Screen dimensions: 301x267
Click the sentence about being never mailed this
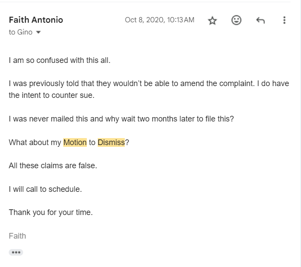tap(121, 119)
